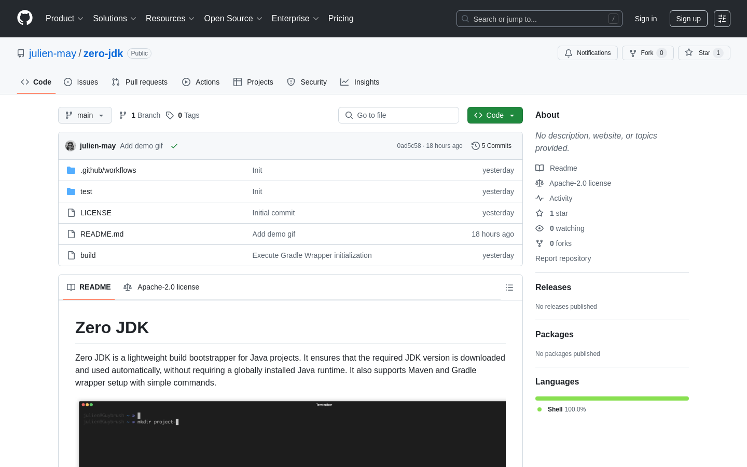Click the README.md file icon
This screenshot has width=747, height=467.
click(71, 234)
